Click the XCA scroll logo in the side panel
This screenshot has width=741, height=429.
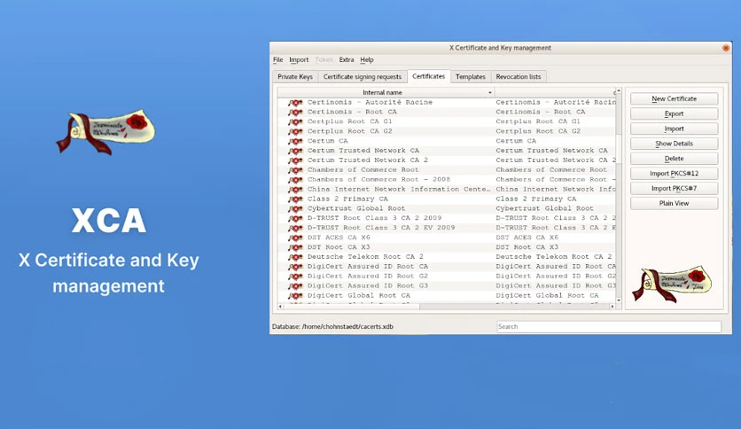[672, 284]
